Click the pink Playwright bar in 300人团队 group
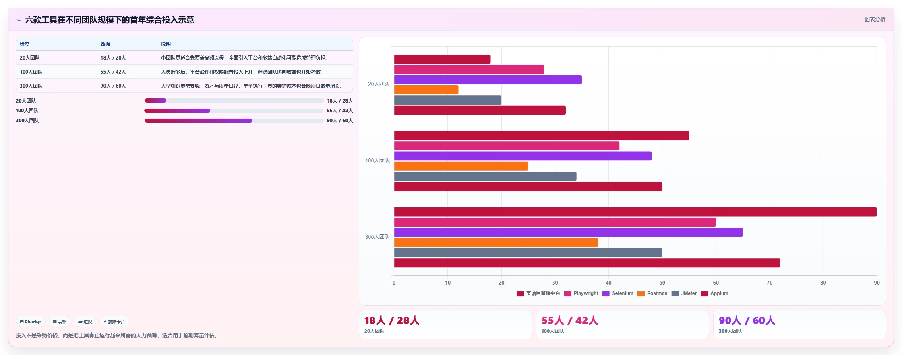 tap(555, 222)
